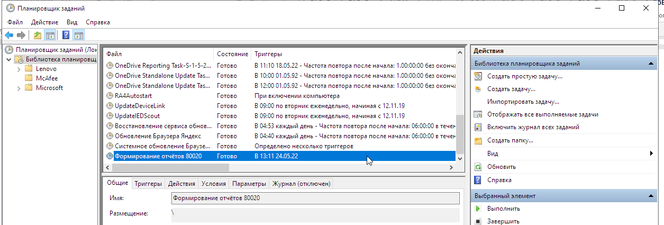Click the Refresh (Обновить) icon
The width and height of the screenshot is (664, 225).
coord(478,167)
